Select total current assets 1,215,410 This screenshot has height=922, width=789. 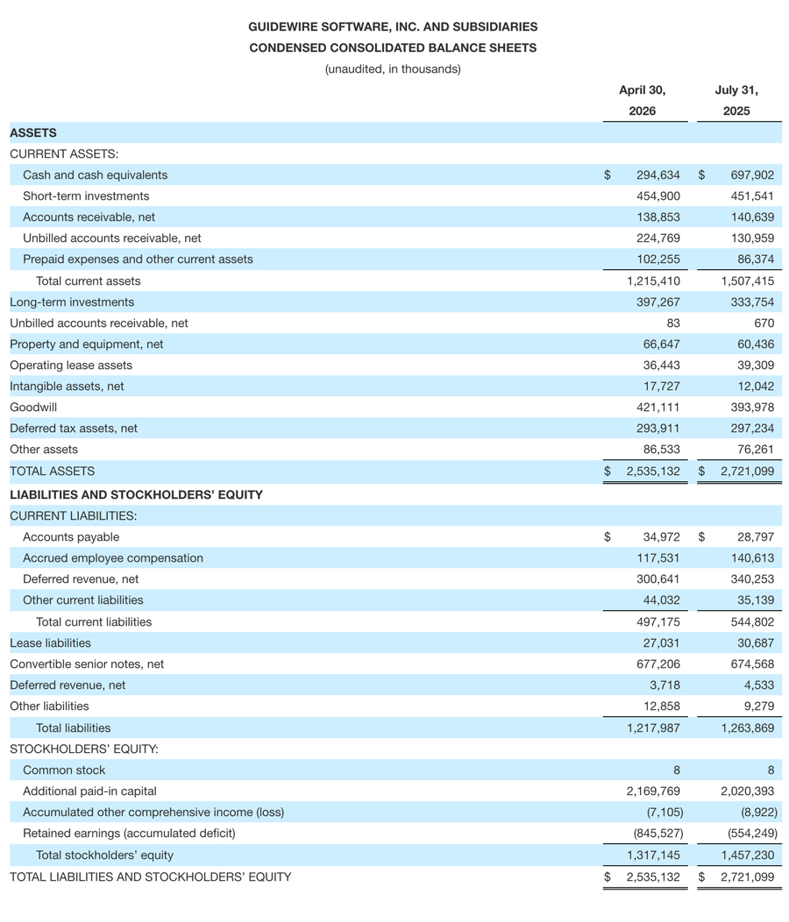653,281
